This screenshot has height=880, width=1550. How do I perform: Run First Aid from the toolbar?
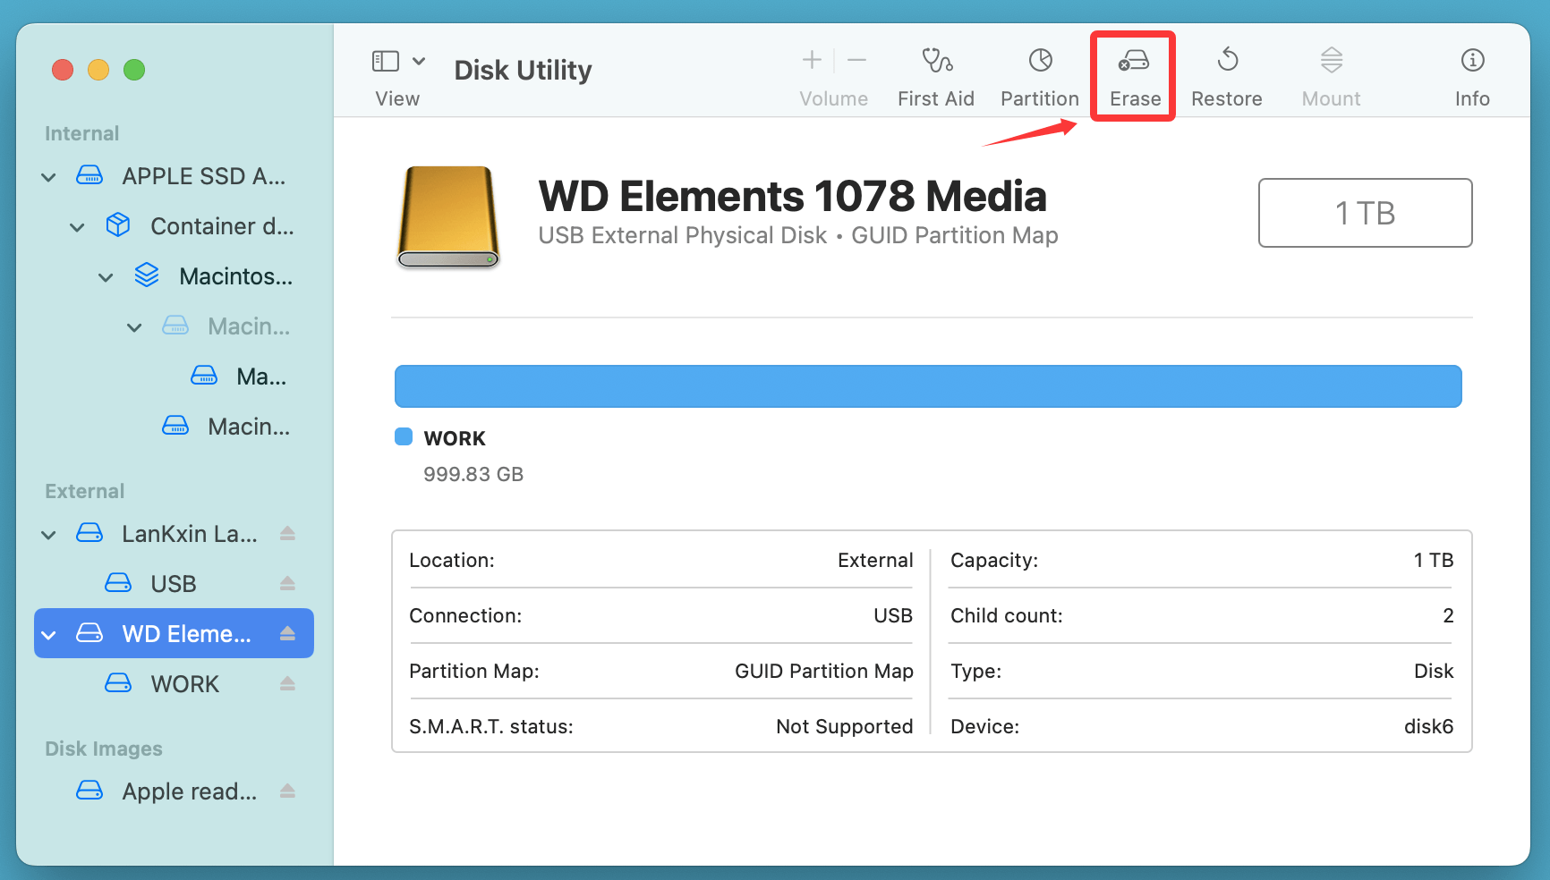936,75
